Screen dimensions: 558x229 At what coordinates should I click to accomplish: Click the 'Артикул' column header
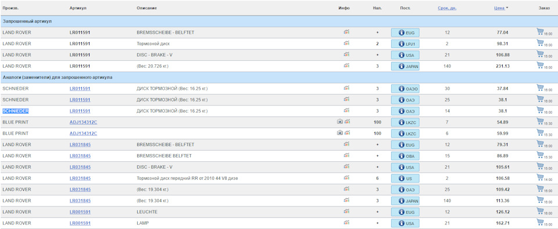(77, 8)
